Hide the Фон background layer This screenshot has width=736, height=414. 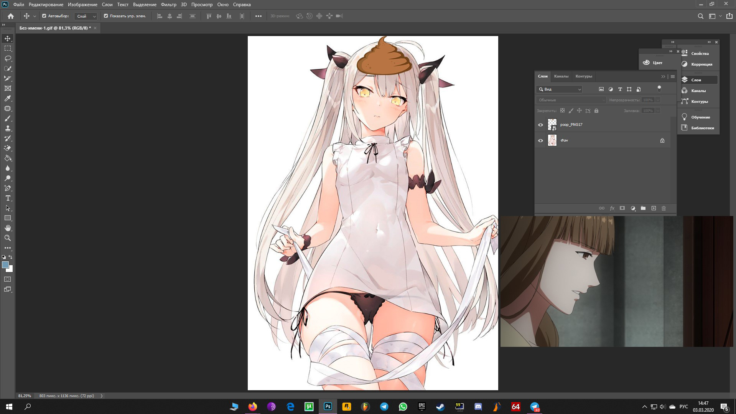coord(540,140)
